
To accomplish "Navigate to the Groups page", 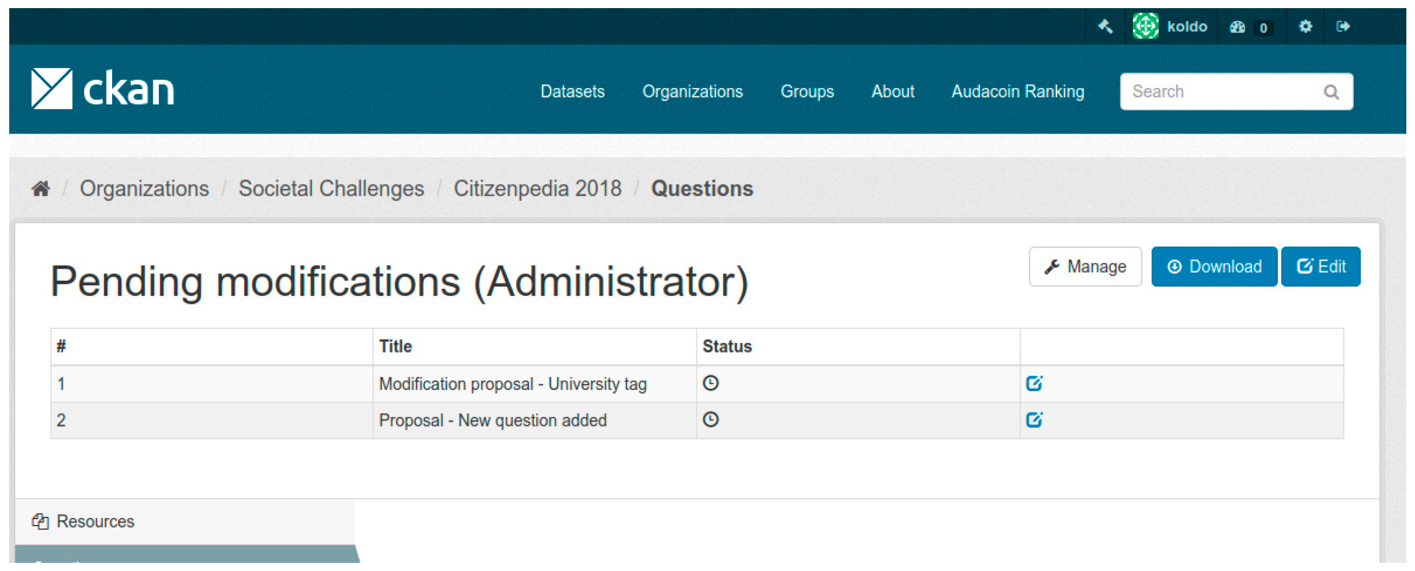I will (x=806, y=91).
